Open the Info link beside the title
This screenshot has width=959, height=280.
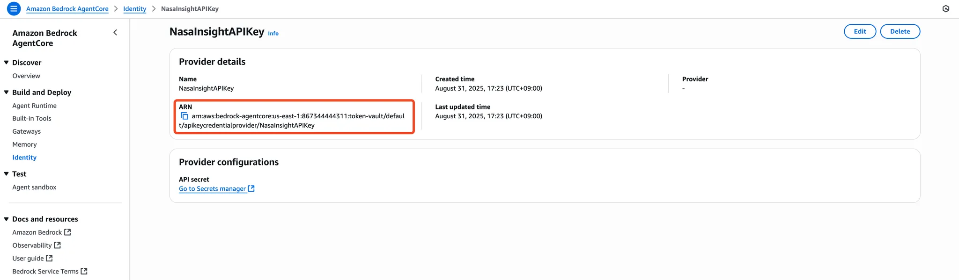tap(273, 33)
